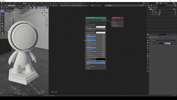The image size is (177, 100).
Task: Click the properties panel search field
Action: point(162,34)
